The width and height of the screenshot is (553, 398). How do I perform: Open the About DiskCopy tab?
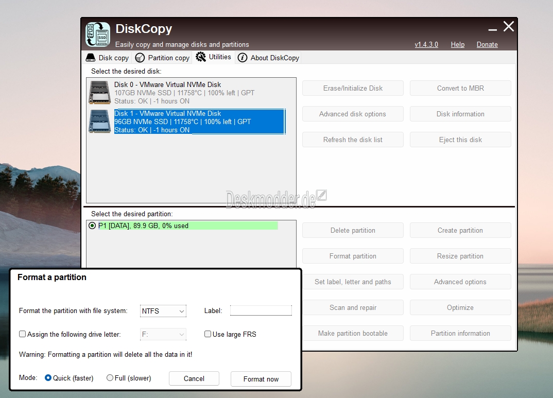268,58
